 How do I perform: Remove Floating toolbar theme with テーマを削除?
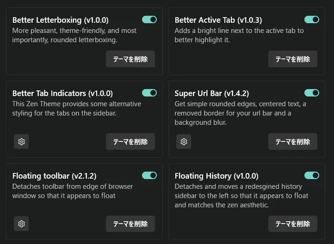tap(130, 224)
